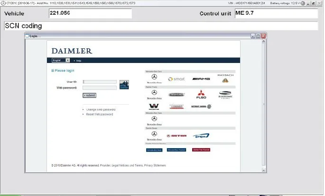Click the AMG brand logo
This screenshot has height=196, width=325.
(x=201, y=79)
